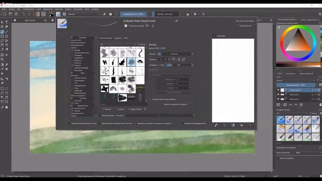This screenshot has width=322, height=181.
Task: Select the Freehand Brush tool
Action: 2,32
